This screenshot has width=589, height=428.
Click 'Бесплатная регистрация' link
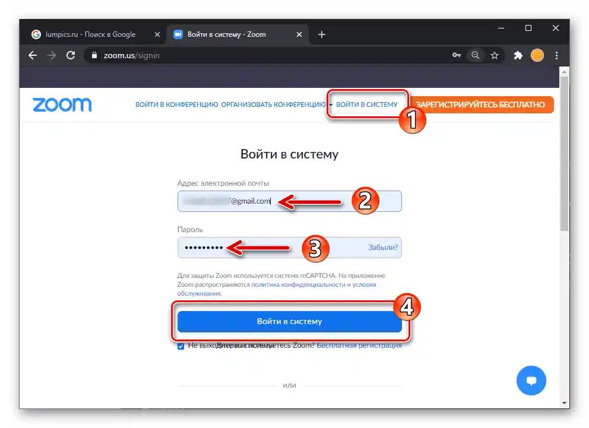tap(359, 345)
